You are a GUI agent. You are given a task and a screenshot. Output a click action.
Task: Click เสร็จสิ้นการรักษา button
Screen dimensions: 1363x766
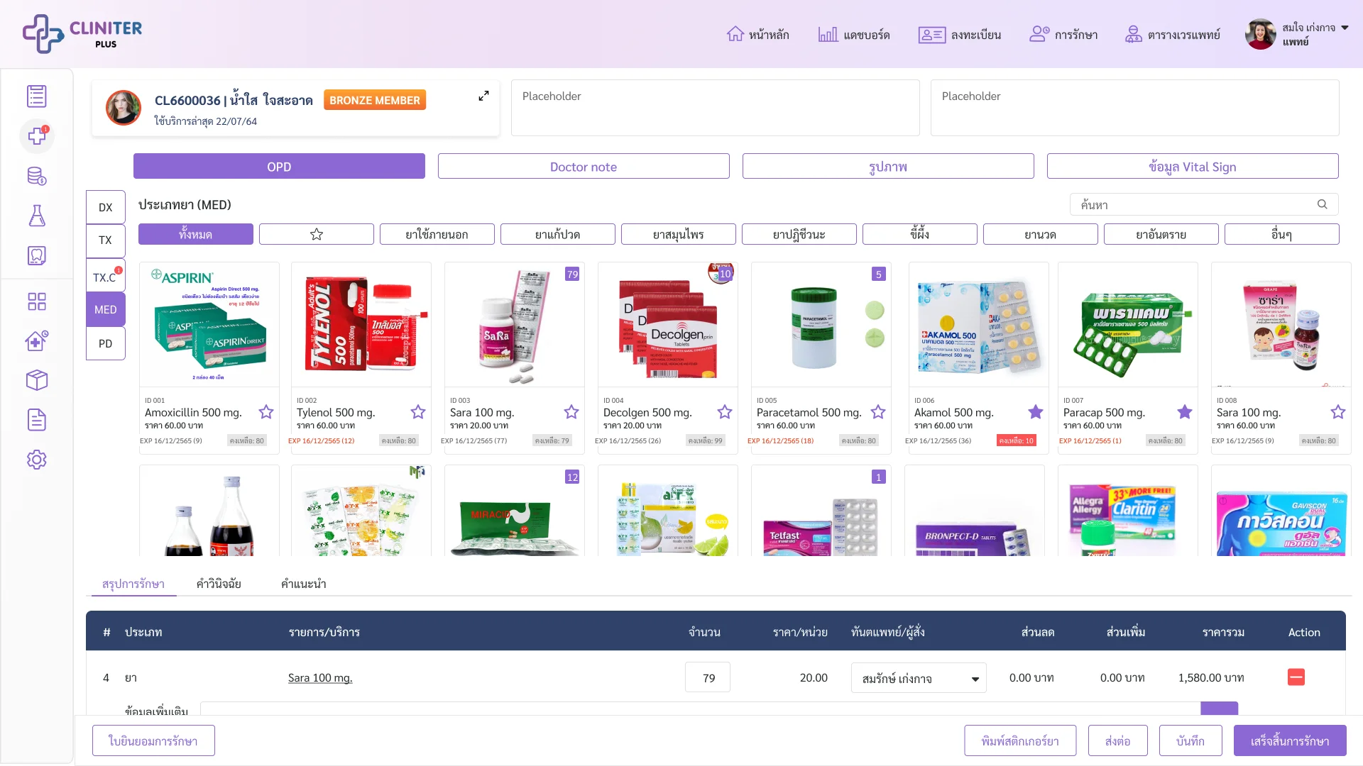pyautogui.click(x=1290, y=740)
